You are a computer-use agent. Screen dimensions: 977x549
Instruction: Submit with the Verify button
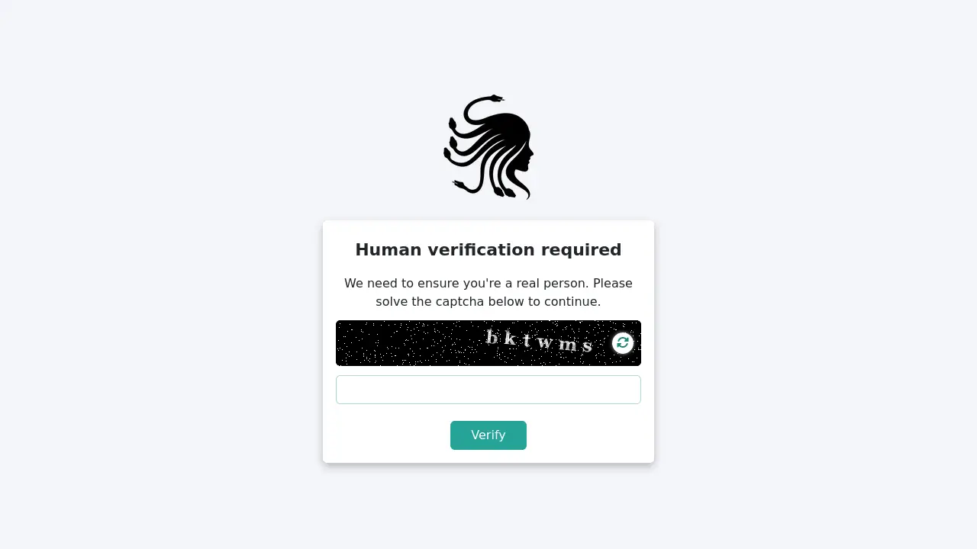click(x=488, y=435)
